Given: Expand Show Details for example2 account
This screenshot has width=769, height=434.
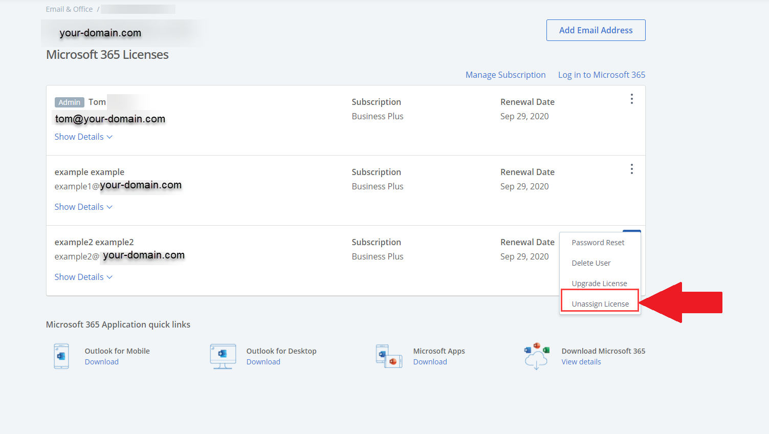Looking at the screenshot, I should 83,277.
